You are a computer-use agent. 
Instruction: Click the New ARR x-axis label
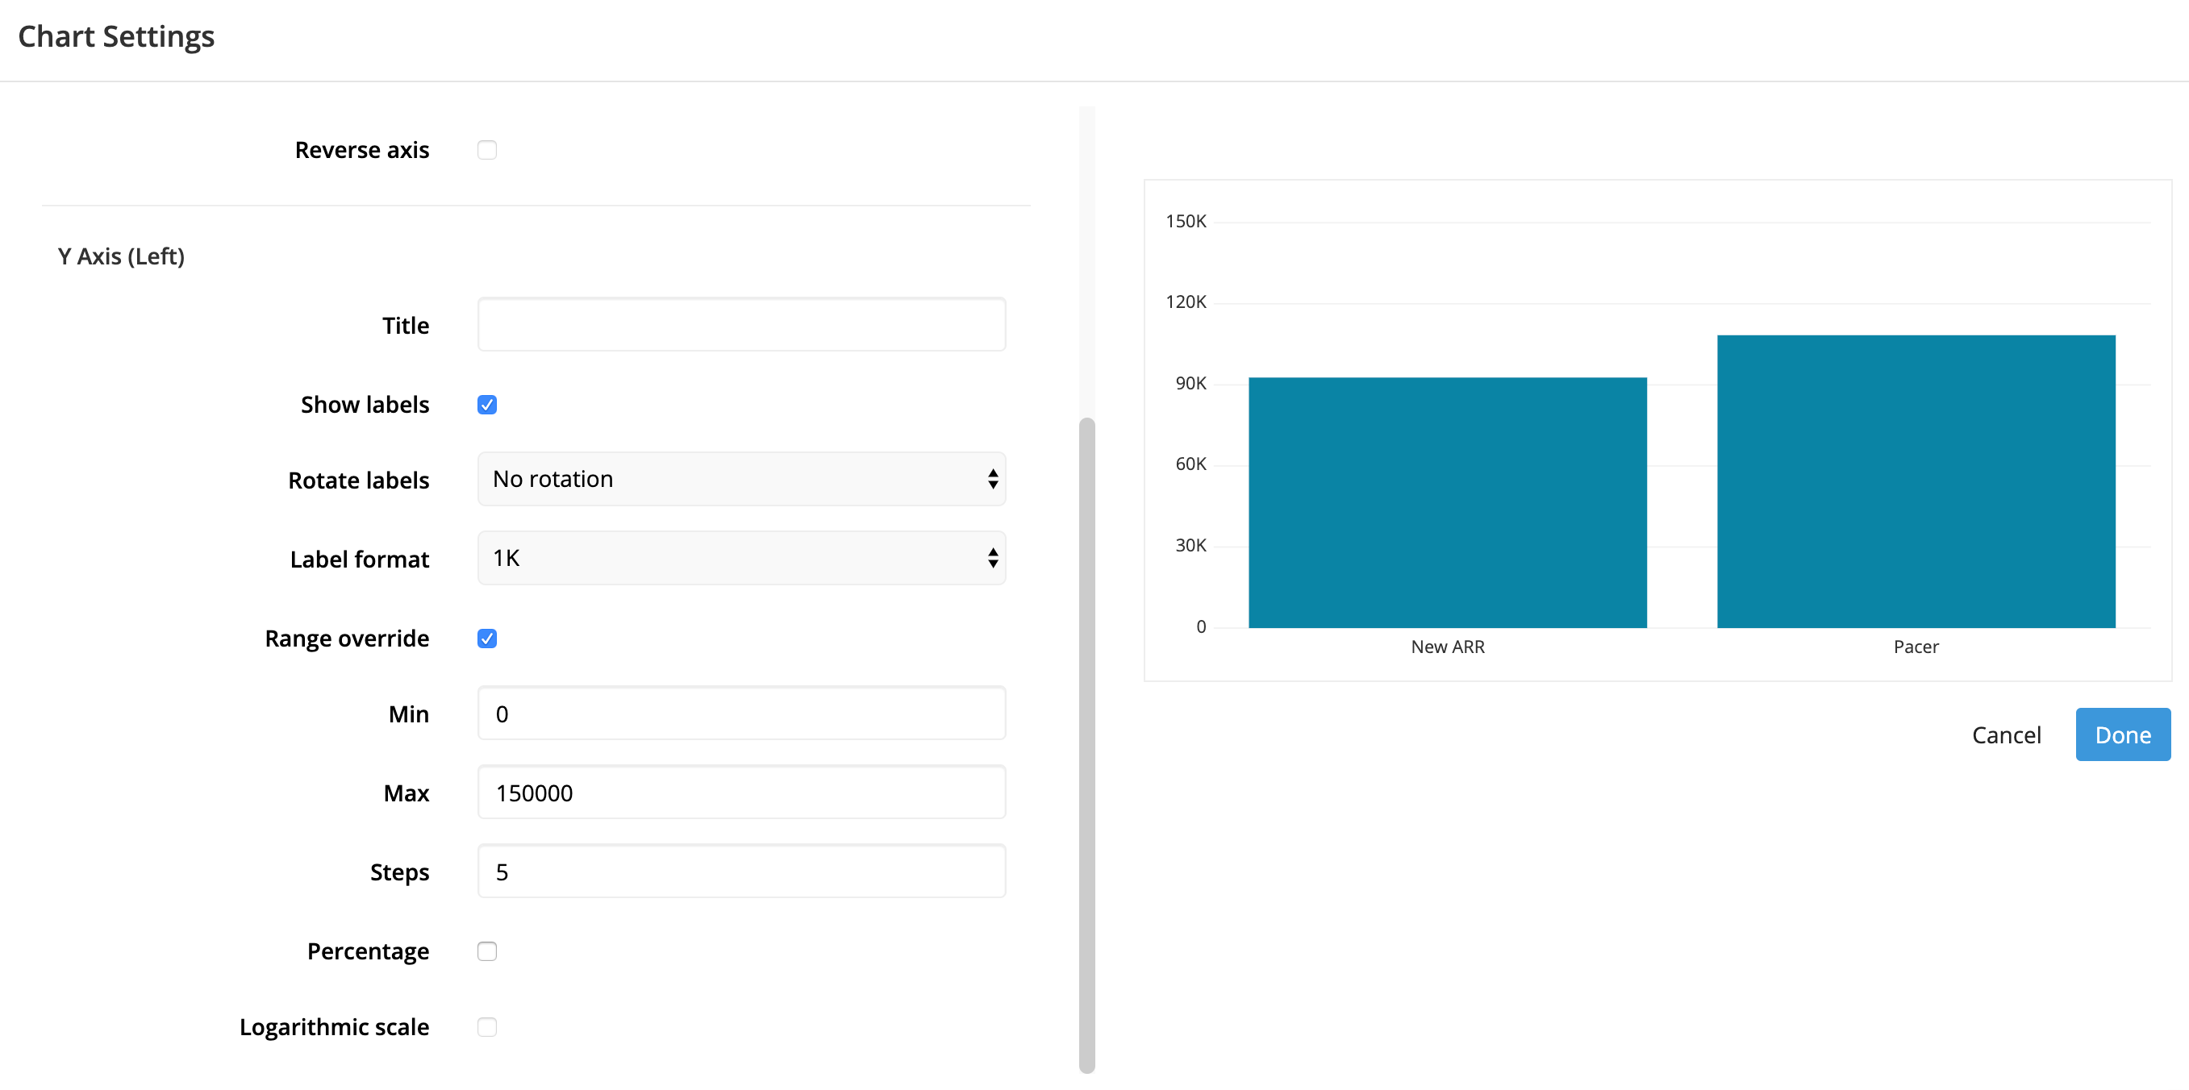click(x=1448, y=647)
